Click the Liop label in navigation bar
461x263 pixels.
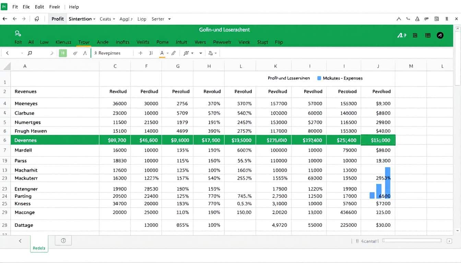142,19
